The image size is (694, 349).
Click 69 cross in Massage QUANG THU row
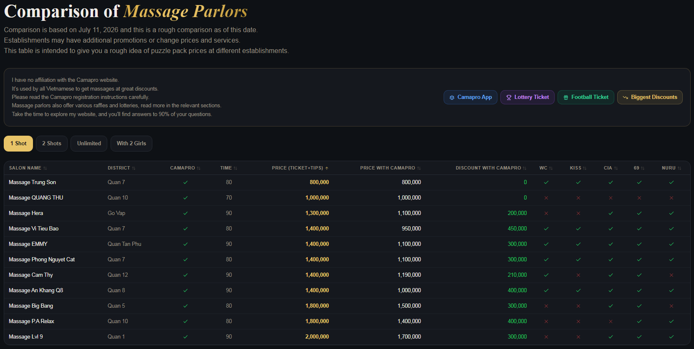pos(639,198)
